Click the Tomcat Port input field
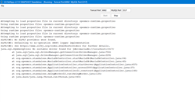This screenshot has width=195, height=102. click(x=106, y=10)
